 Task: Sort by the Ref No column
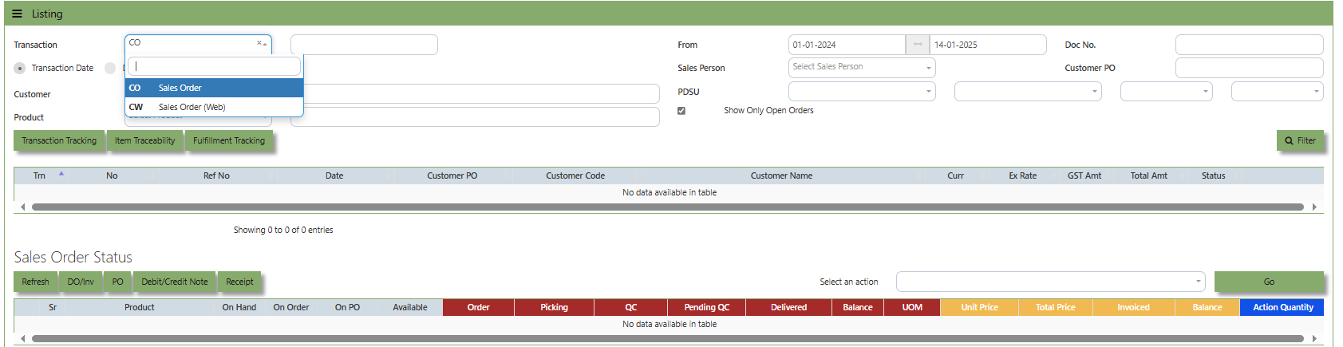[216, 175]
